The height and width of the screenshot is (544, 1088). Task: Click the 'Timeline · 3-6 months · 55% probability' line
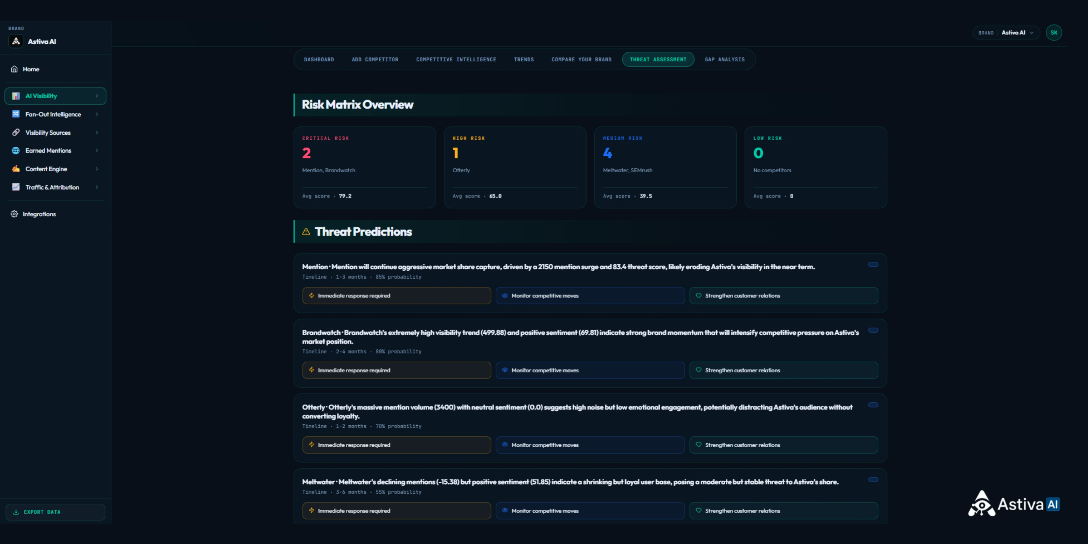point(362,492)
